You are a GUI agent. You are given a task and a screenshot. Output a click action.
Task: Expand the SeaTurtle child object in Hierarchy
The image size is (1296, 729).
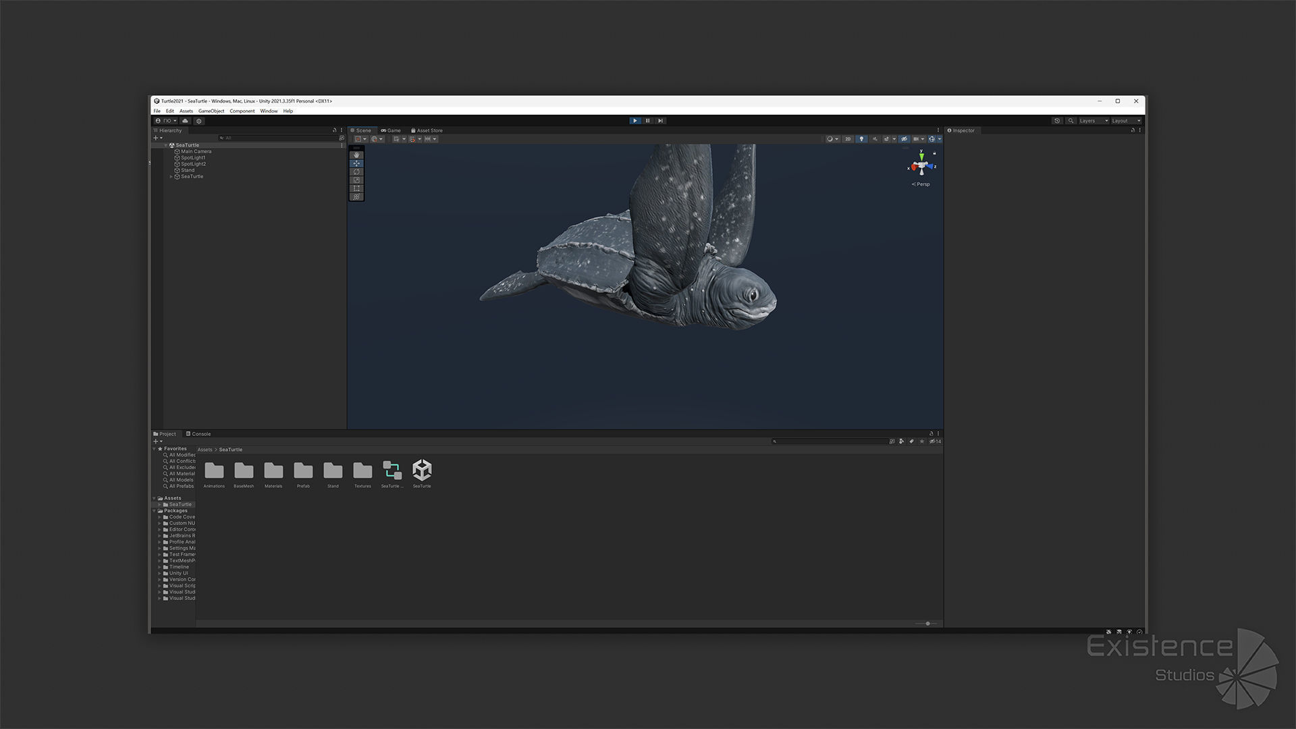171,177
